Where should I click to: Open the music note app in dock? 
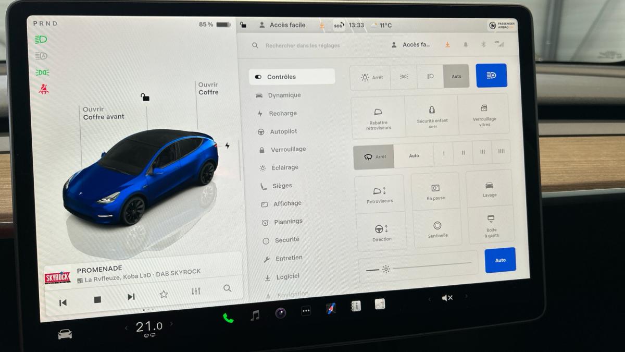[x=255, y=315]
